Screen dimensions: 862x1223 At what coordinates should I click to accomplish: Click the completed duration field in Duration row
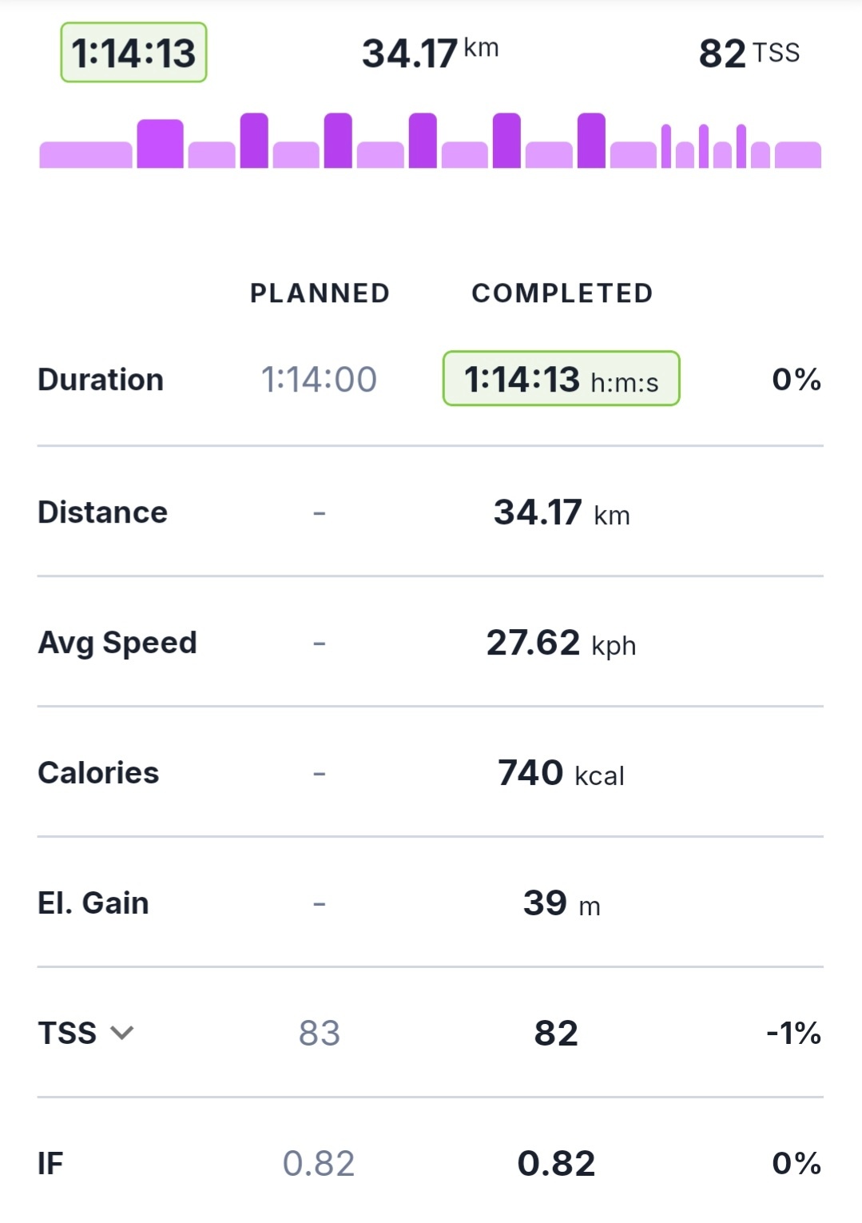[x=561, y=379]
